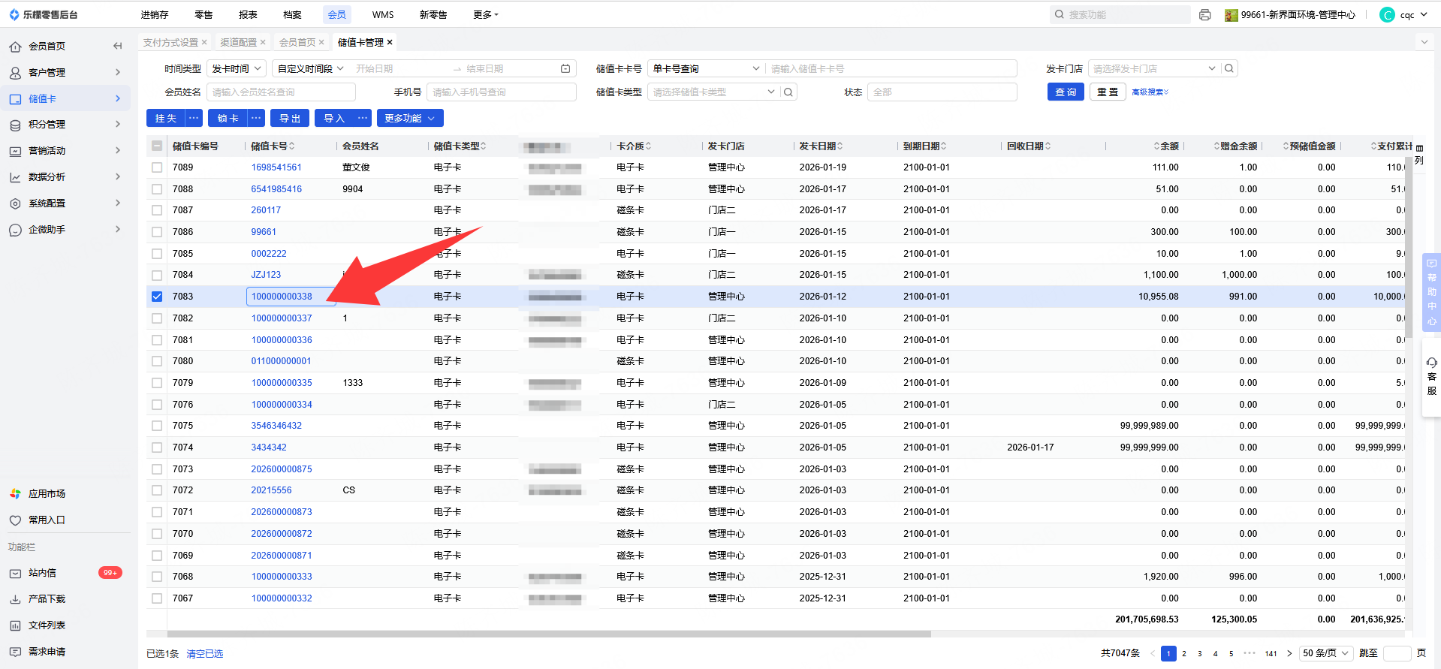Click the printer icon in top bar
This screenshot has width=1441, height=669.
tap(1205, 15)
